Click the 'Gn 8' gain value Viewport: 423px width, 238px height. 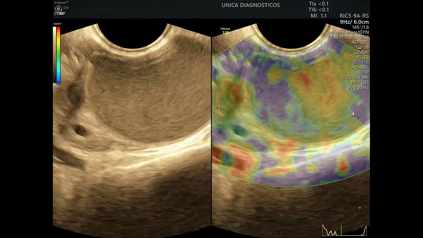click(363, 47)
